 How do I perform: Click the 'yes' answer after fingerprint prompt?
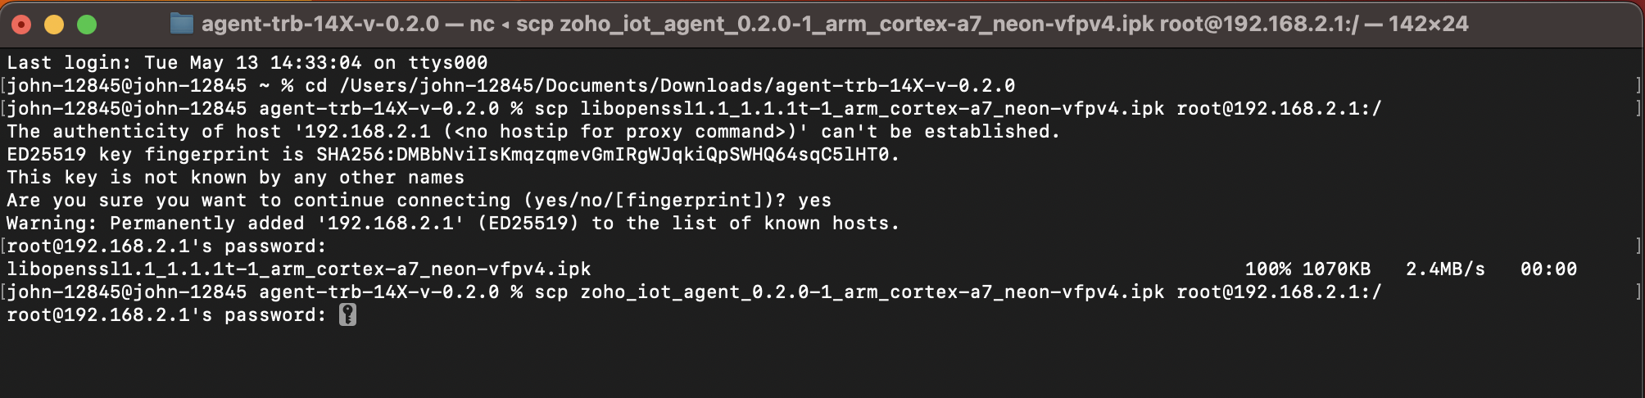(815, 201)
